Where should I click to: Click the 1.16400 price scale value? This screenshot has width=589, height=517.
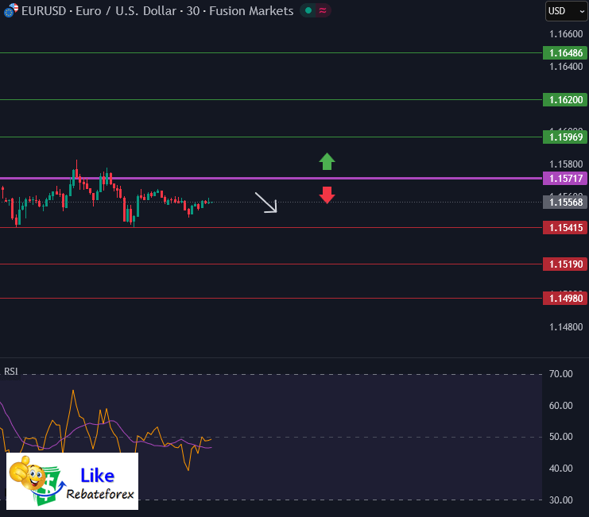click(x=566, y=67)
